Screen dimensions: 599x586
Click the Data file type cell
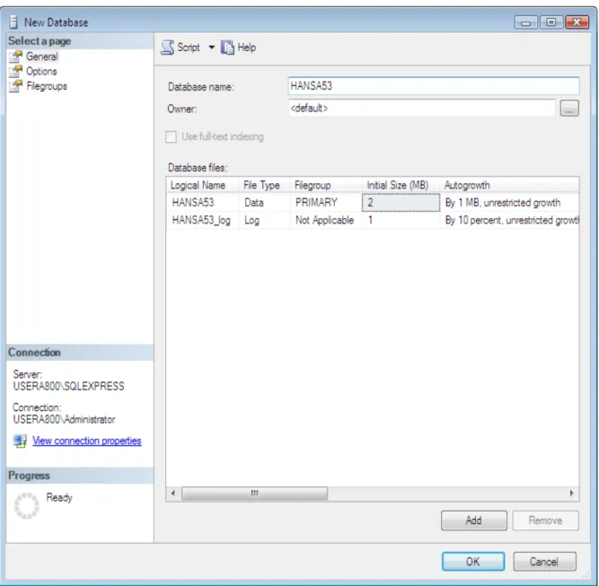(x=264, y=202)
